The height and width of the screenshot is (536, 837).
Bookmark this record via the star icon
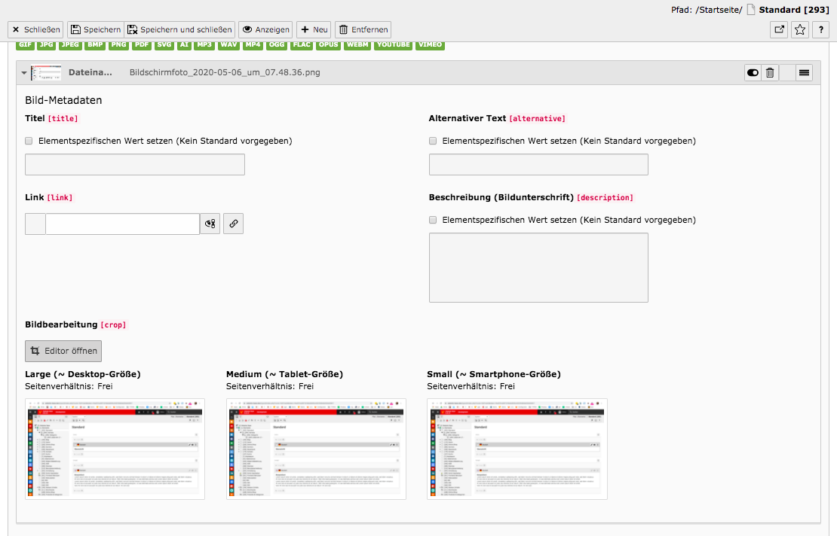tap(799, 29)
